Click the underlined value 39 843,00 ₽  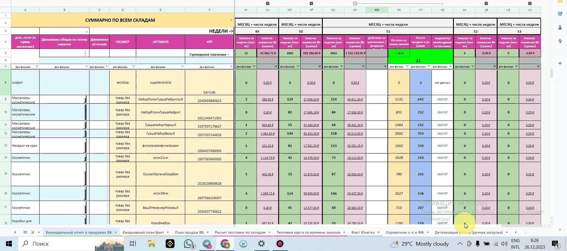coord(311,194)
